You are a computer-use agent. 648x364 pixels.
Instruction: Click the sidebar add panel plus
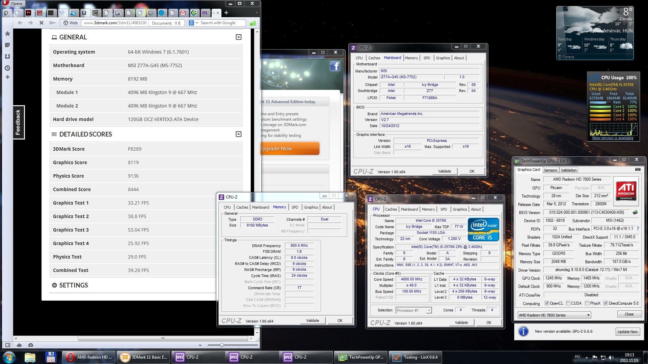point(7,77)
